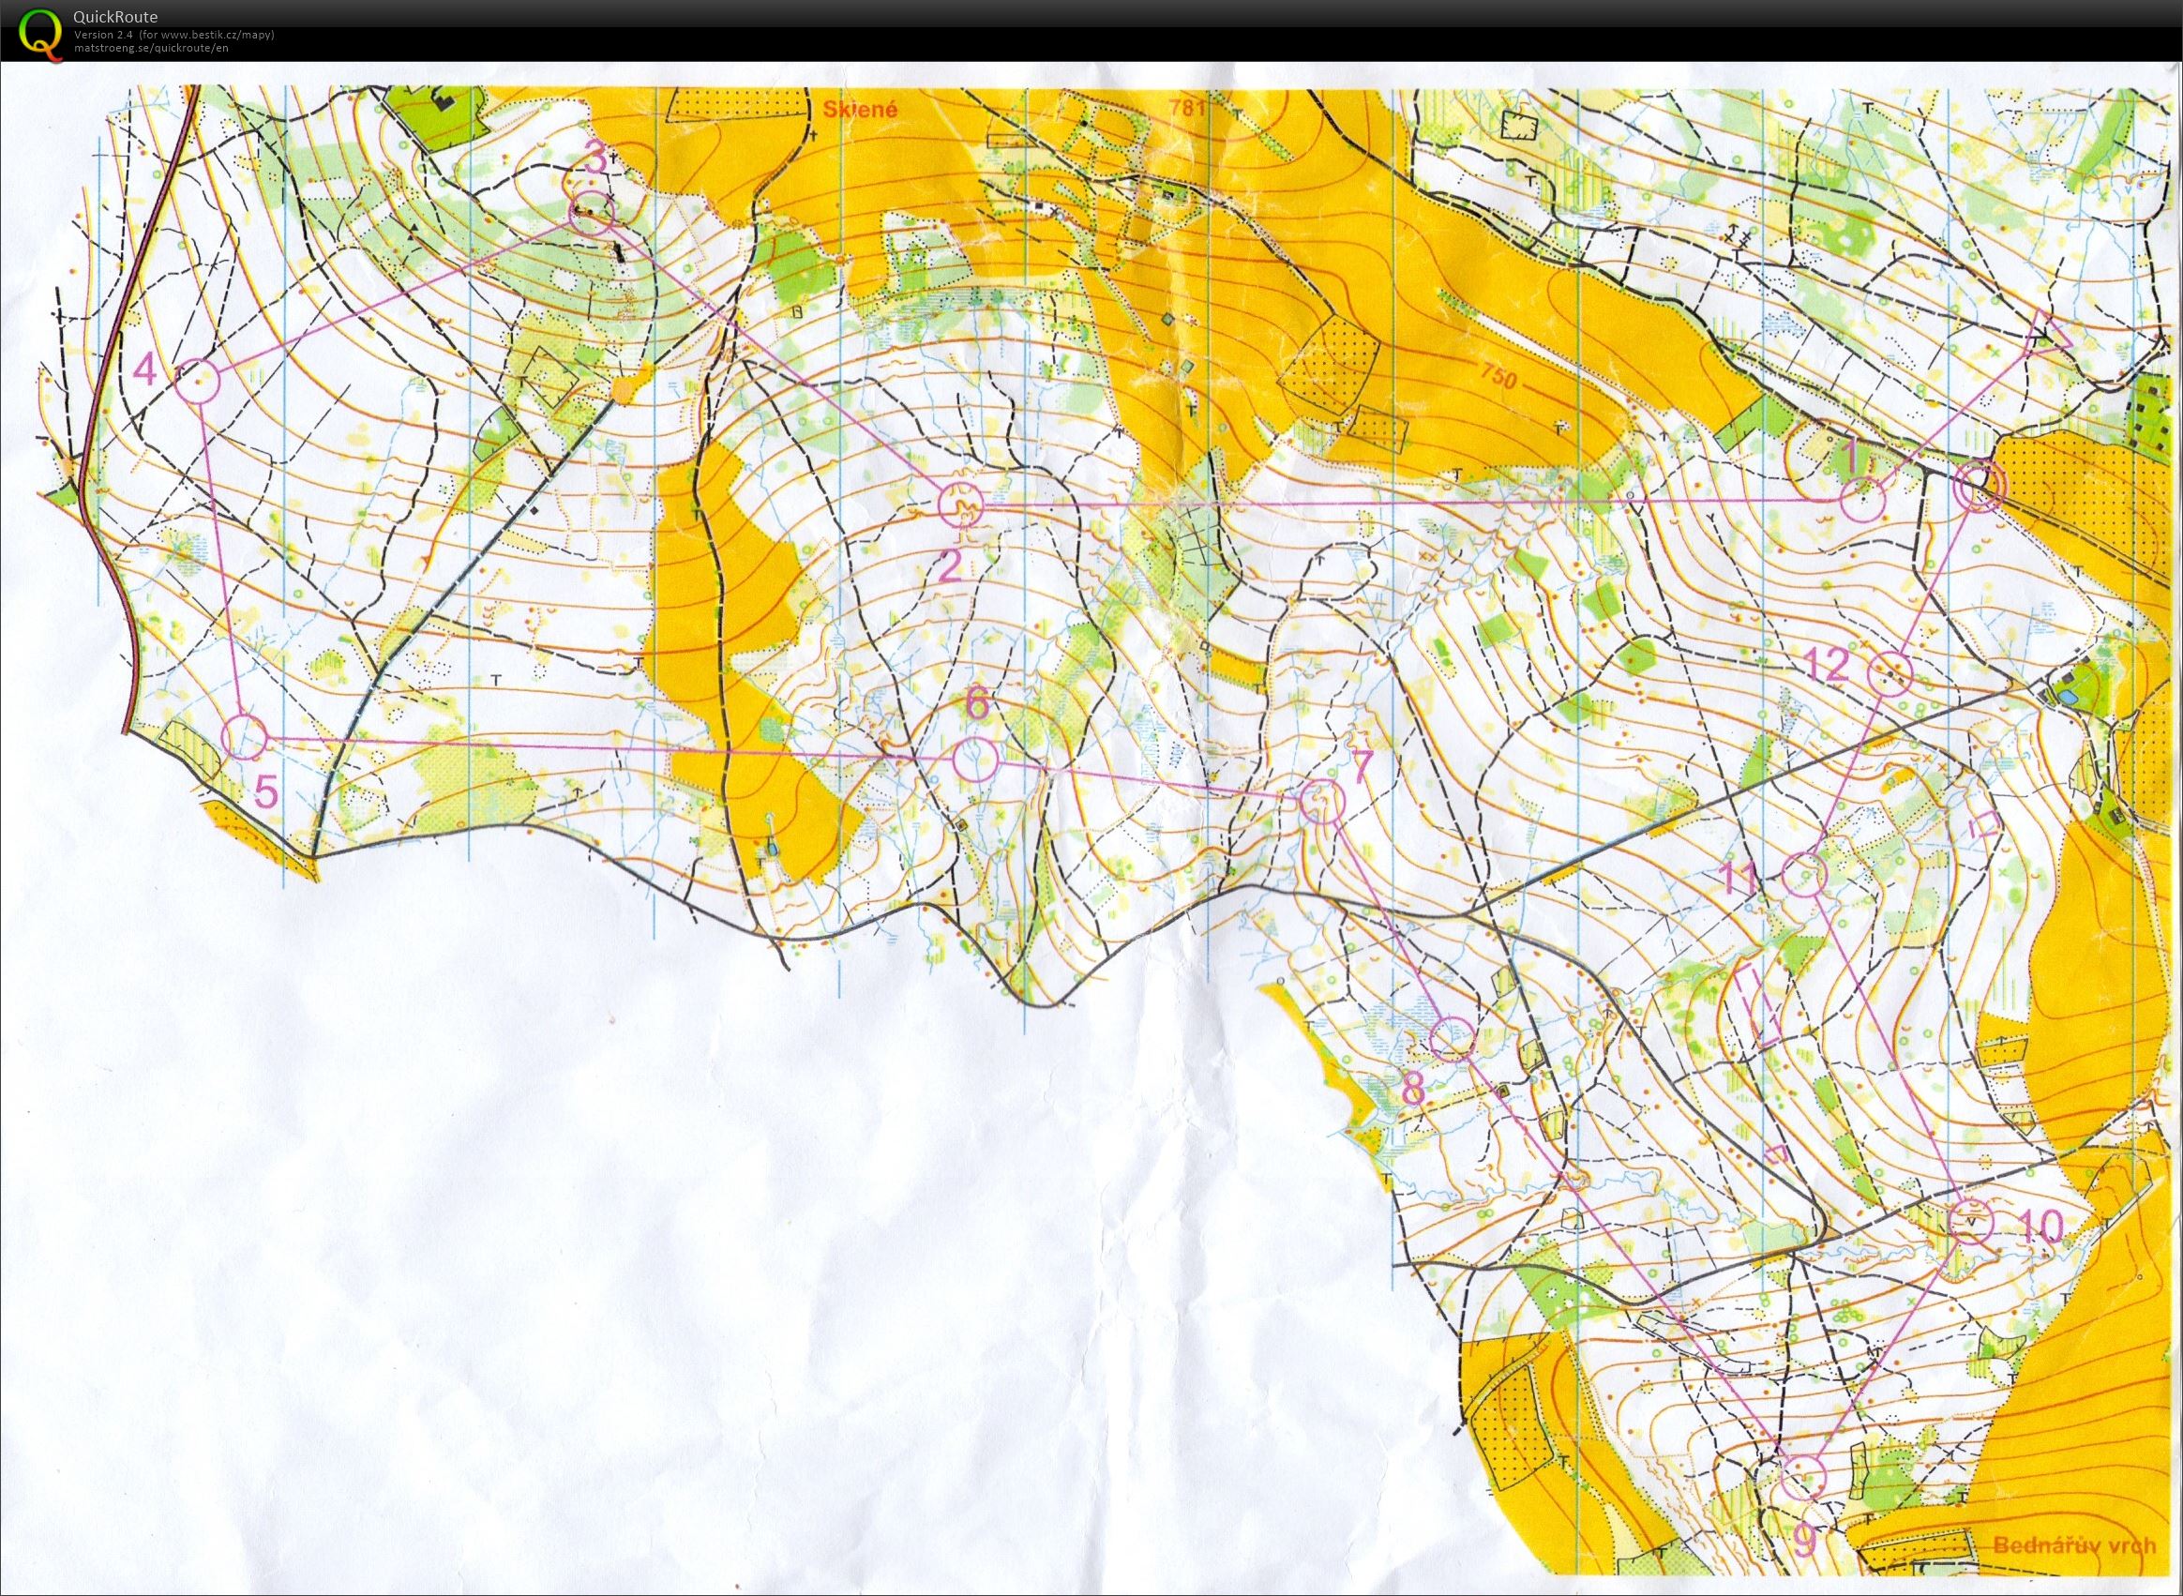Select control circle number 7
2183x1596 pixels.
click(x=1321, y=801)
